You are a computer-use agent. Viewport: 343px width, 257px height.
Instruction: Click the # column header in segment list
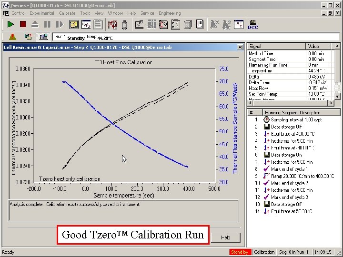[x=255, y=112]
